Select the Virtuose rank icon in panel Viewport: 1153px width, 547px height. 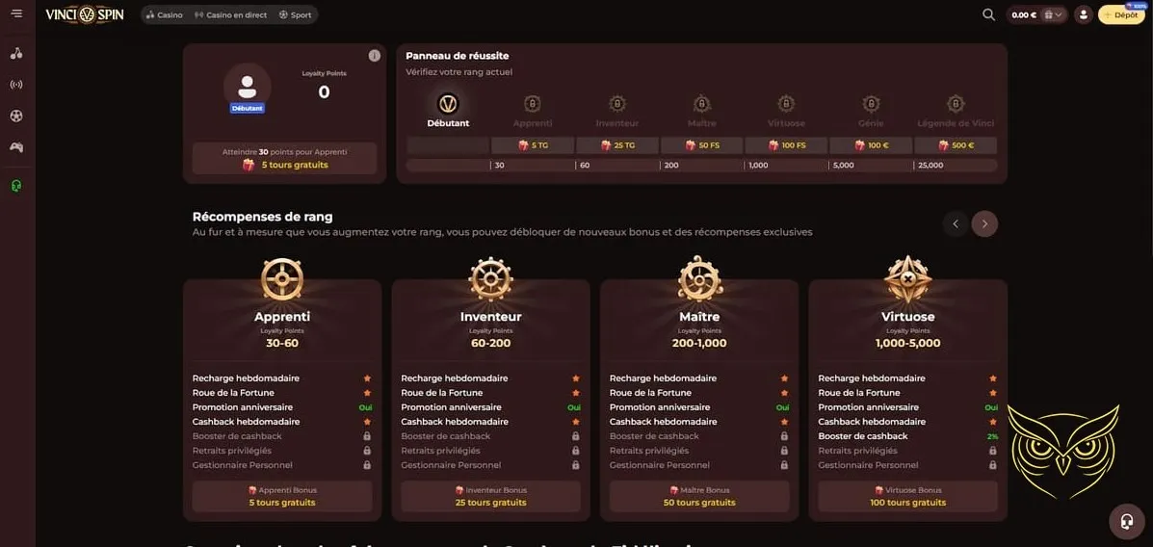point(786,104)
